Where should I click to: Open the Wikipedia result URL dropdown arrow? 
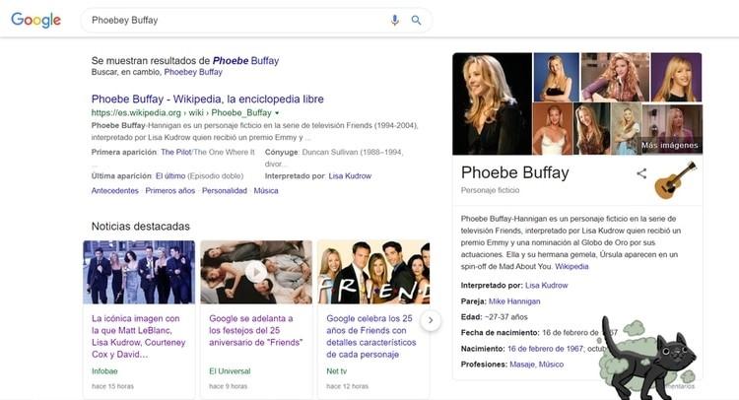pyautogui.click(x=277, y=113)
